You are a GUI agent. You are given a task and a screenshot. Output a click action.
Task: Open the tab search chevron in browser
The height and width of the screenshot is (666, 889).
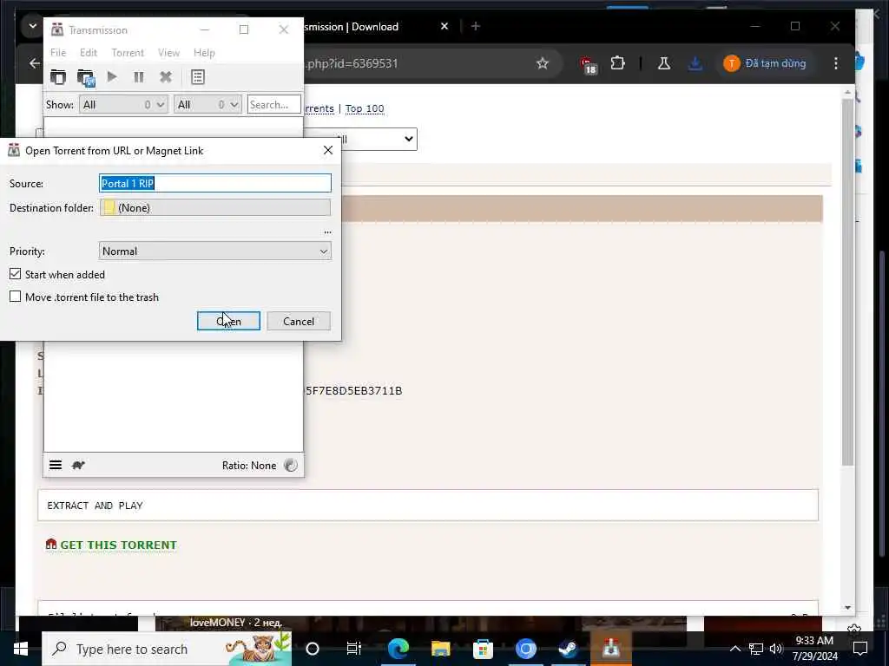[32, 26]
